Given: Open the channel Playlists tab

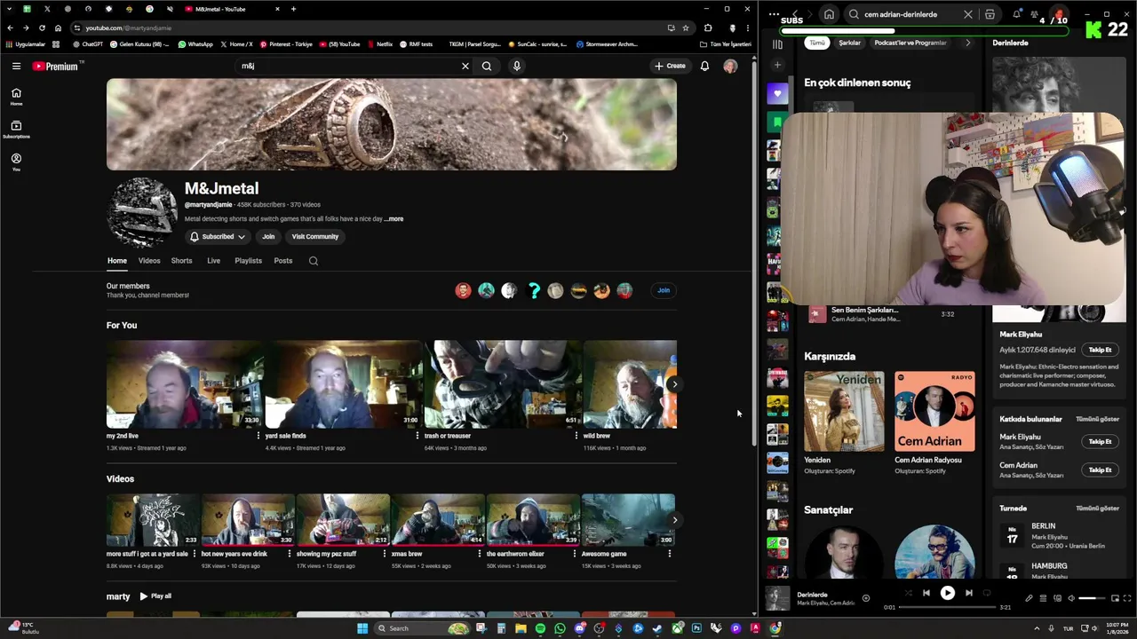Looking at the screenshot, I should coord(248,261).
